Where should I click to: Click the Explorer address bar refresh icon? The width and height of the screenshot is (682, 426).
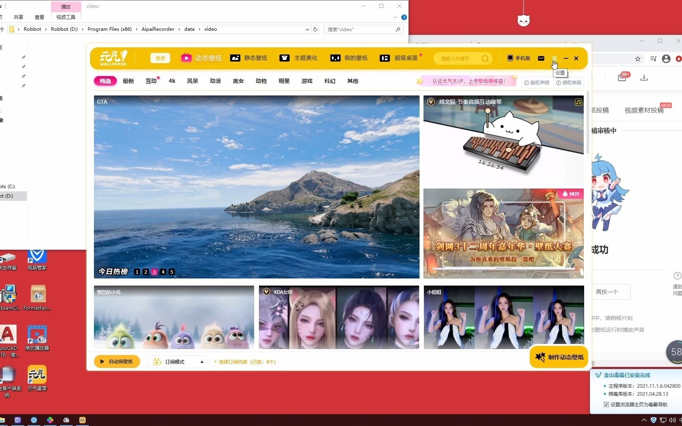point(315,29)
